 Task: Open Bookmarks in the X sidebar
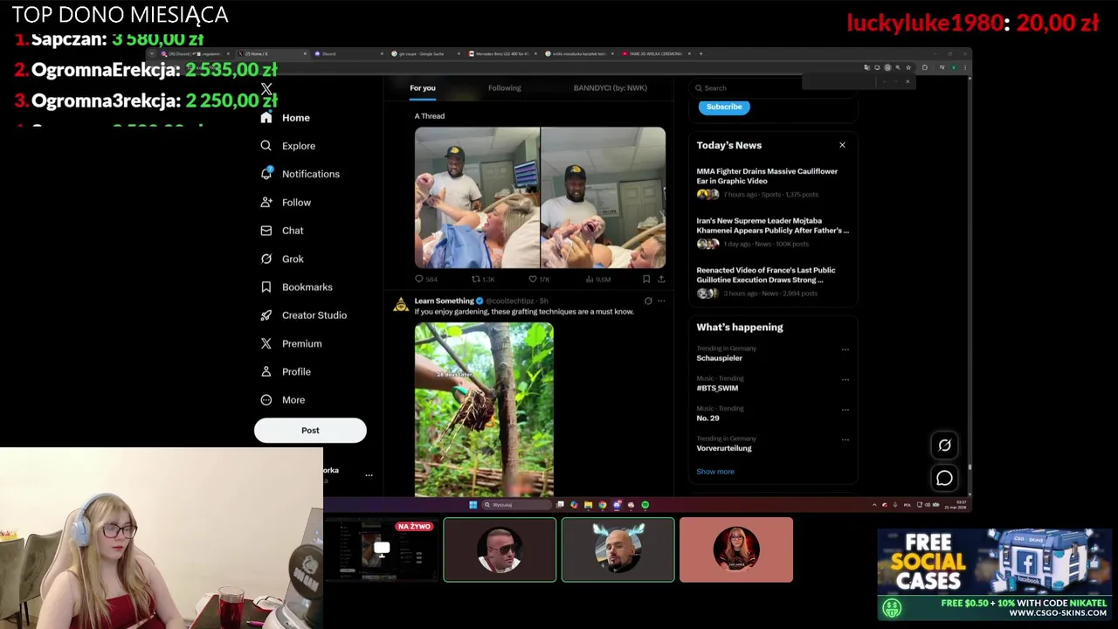tap(297, 287)
